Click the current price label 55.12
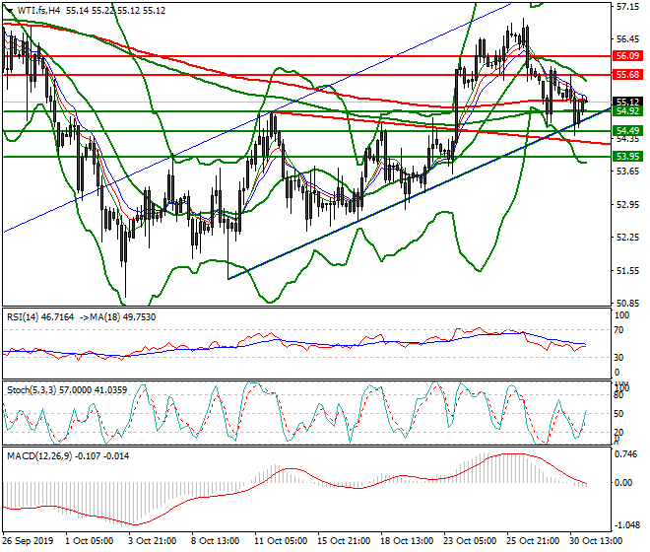The image size is (650, 552). tap(627, 102)
